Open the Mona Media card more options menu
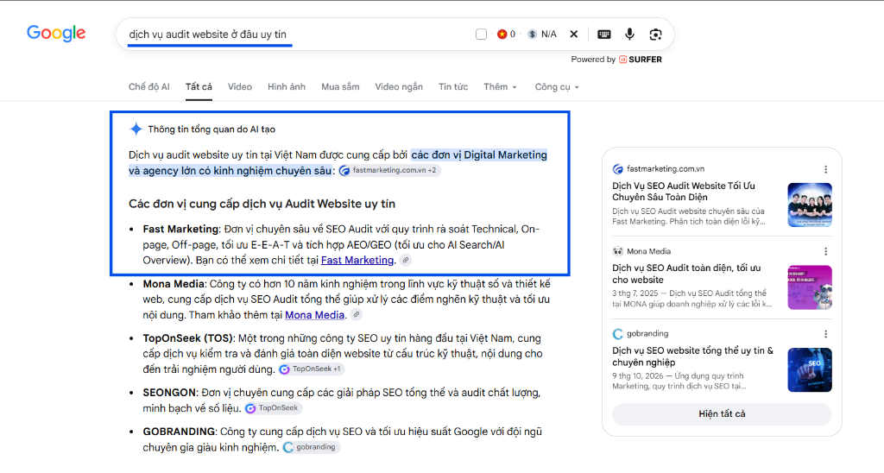The height and width of the screenshot is (473, 884). (825, 251)
